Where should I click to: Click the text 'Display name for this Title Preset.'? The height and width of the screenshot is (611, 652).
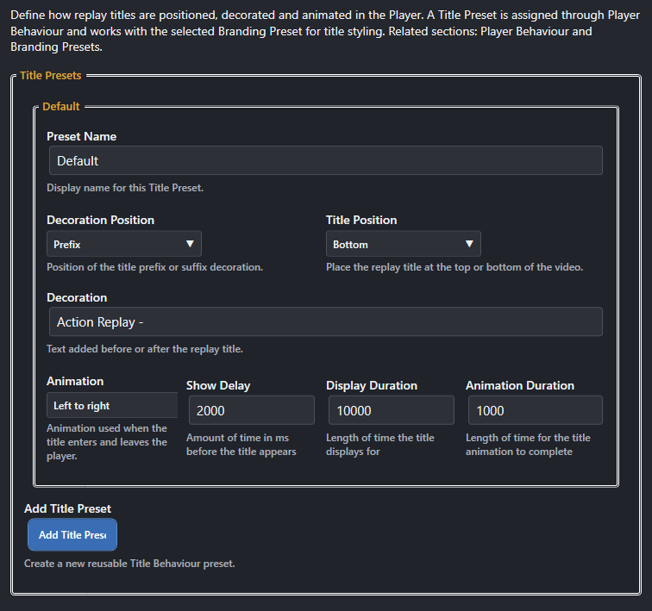pos(125,188)
